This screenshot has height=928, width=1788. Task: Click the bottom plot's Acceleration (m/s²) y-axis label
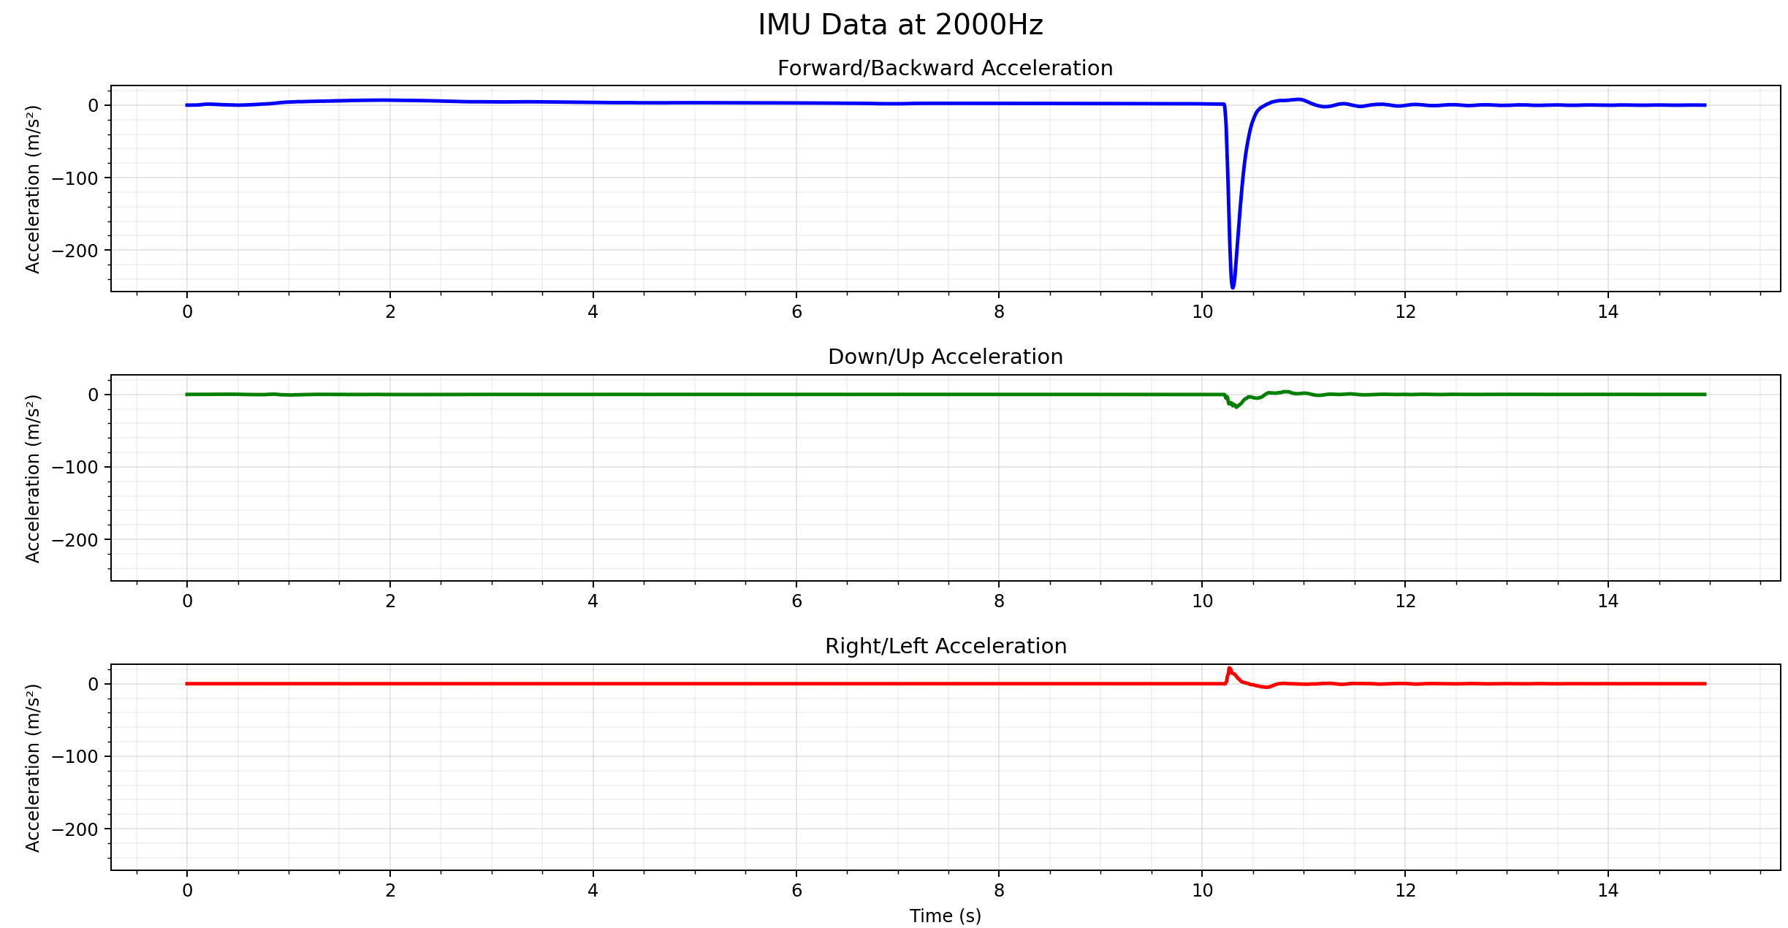[x=33, y=768]
